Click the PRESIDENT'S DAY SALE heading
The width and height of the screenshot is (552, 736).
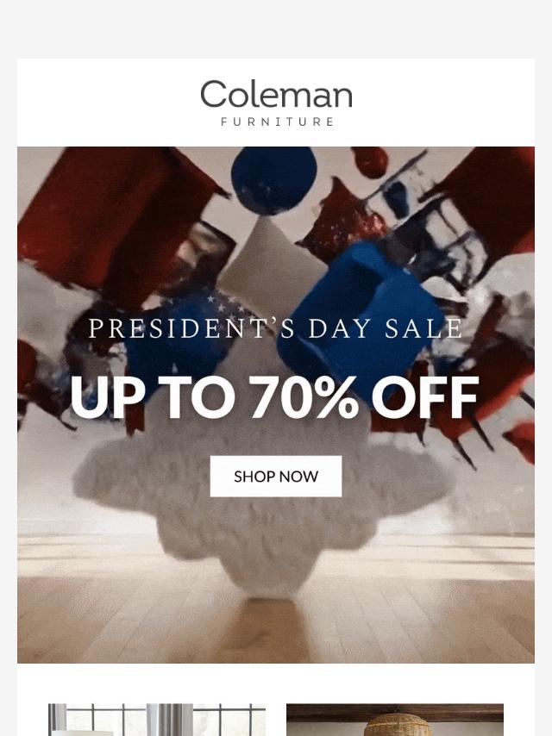(x=276, y=328)
